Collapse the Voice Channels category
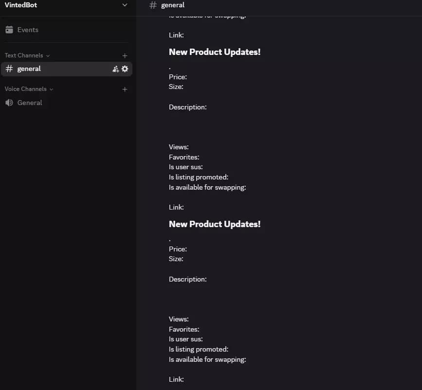The image size is (422, 390). click(29, 89)
